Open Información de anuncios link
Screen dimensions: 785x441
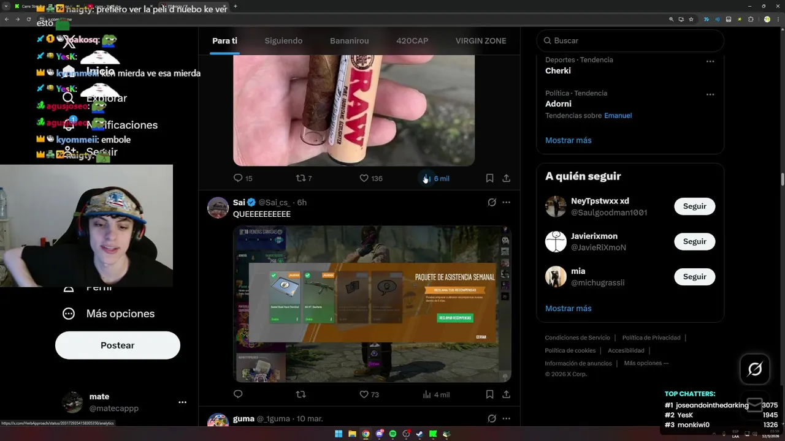coord(578,363)
